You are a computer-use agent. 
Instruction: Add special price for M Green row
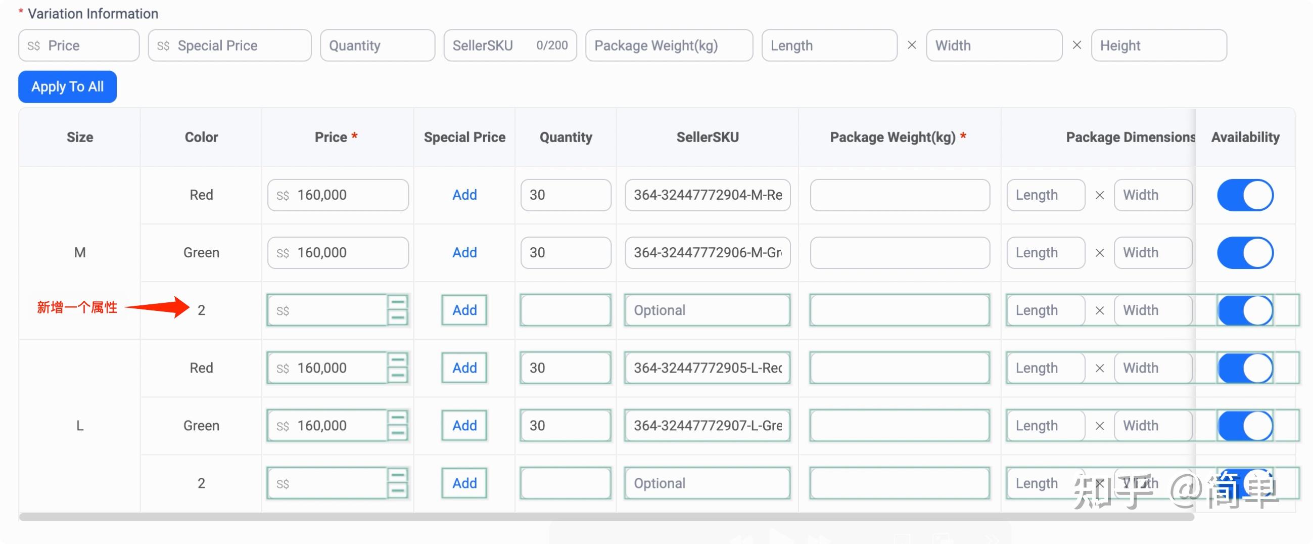[x=464, y=252]
